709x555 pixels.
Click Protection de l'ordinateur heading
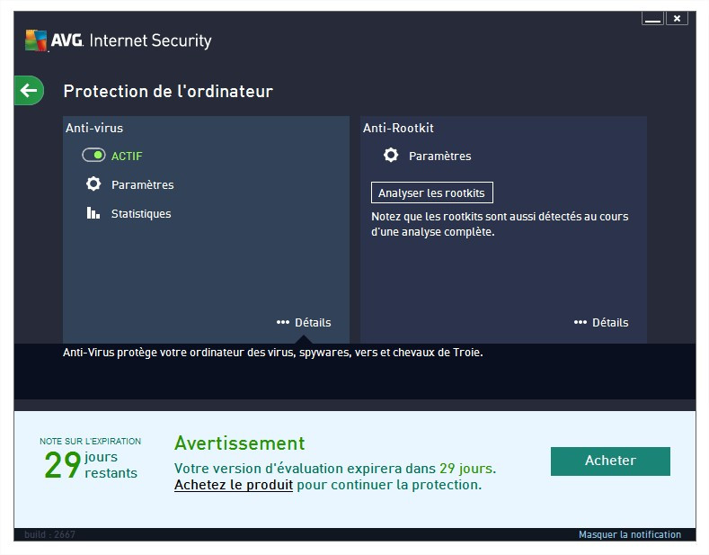168,92
